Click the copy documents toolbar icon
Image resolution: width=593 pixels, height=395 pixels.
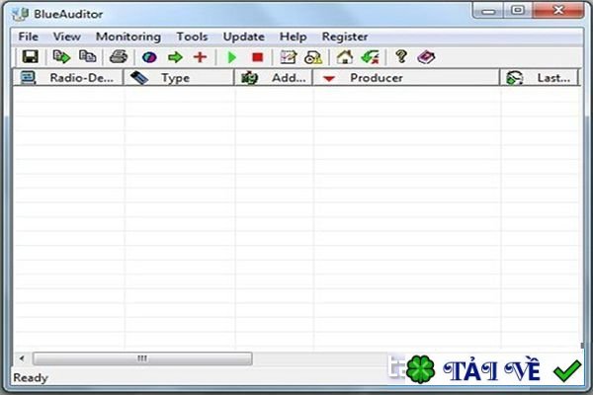(x=87, y=56)
